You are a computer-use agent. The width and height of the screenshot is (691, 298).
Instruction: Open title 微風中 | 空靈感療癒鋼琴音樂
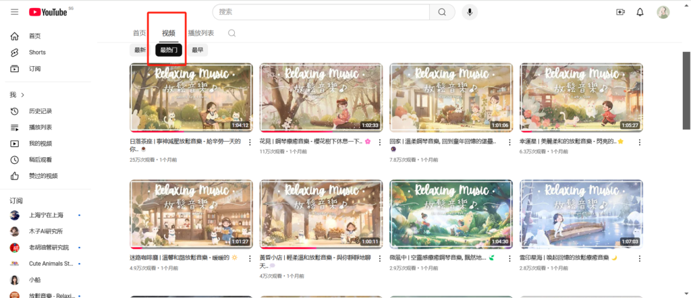[442, 258]
